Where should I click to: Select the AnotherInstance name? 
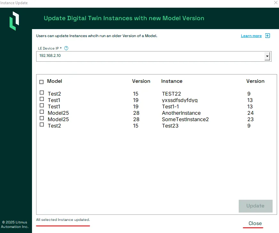tap(181, 113)
